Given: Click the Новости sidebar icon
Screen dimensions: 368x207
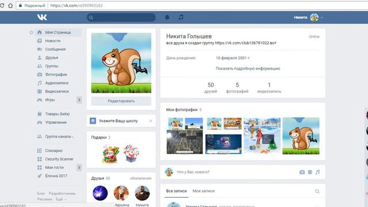Looking at the screenshot, I should point(40,41).
